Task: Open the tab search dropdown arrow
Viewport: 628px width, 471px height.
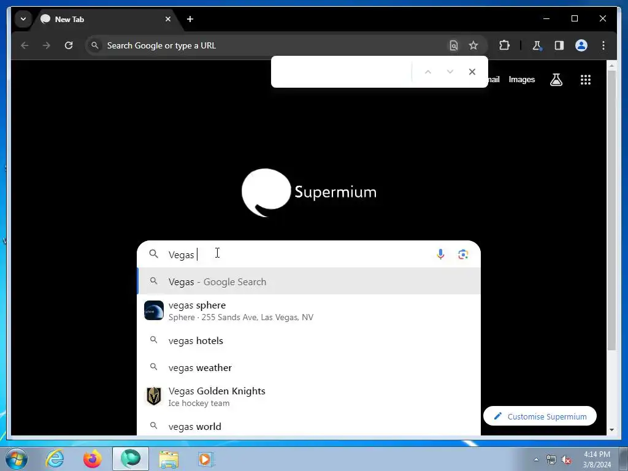Action: (23, 19)
